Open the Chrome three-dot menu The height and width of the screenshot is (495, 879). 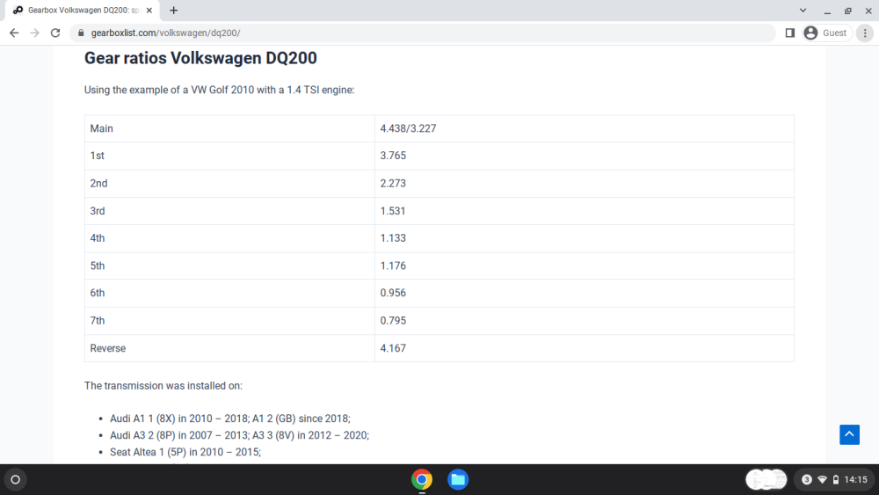tap(865, 33)
